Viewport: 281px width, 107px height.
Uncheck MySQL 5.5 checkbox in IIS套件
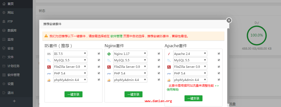click(x=99, y=60)
